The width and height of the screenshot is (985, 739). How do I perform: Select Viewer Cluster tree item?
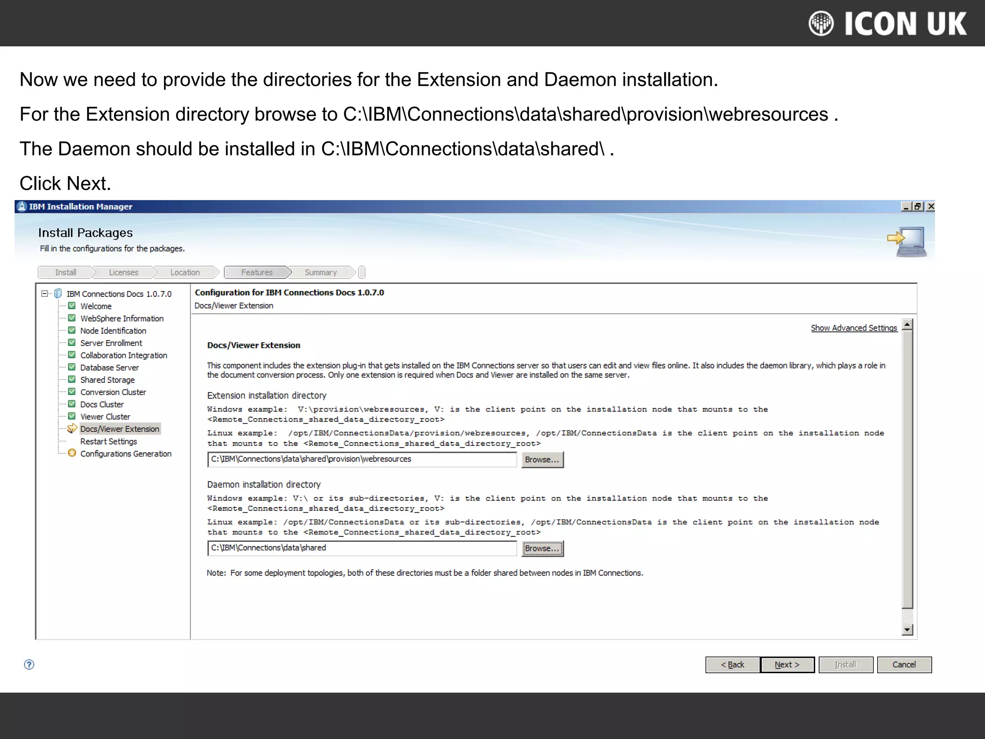click(105, 417)
